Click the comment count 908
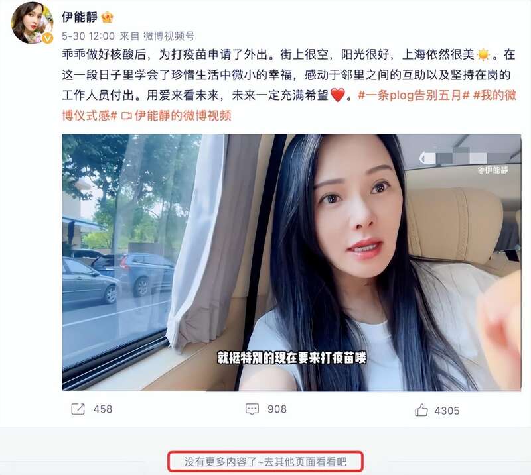This screenshot has width=531, height=475. pos(277,409)
